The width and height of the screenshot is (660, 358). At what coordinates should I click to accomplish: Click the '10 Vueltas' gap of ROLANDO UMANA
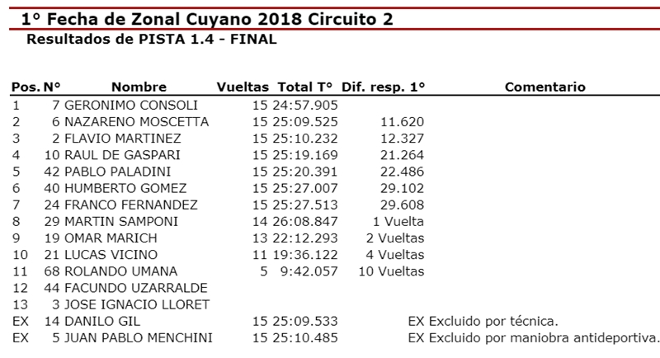(x=395, y=271)
